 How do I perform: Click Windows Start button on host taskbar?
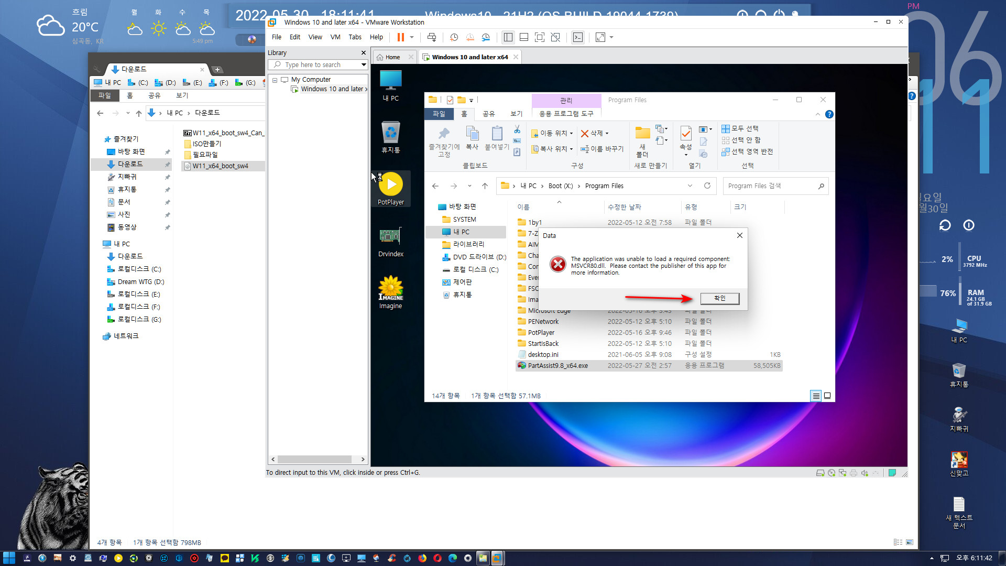pos(9,558)
